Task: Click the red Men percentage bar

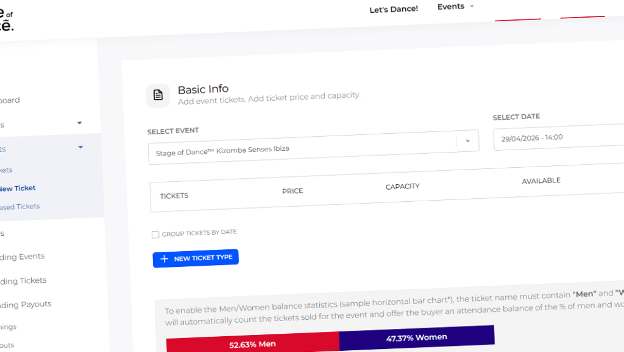Action: tap(252, 343)
